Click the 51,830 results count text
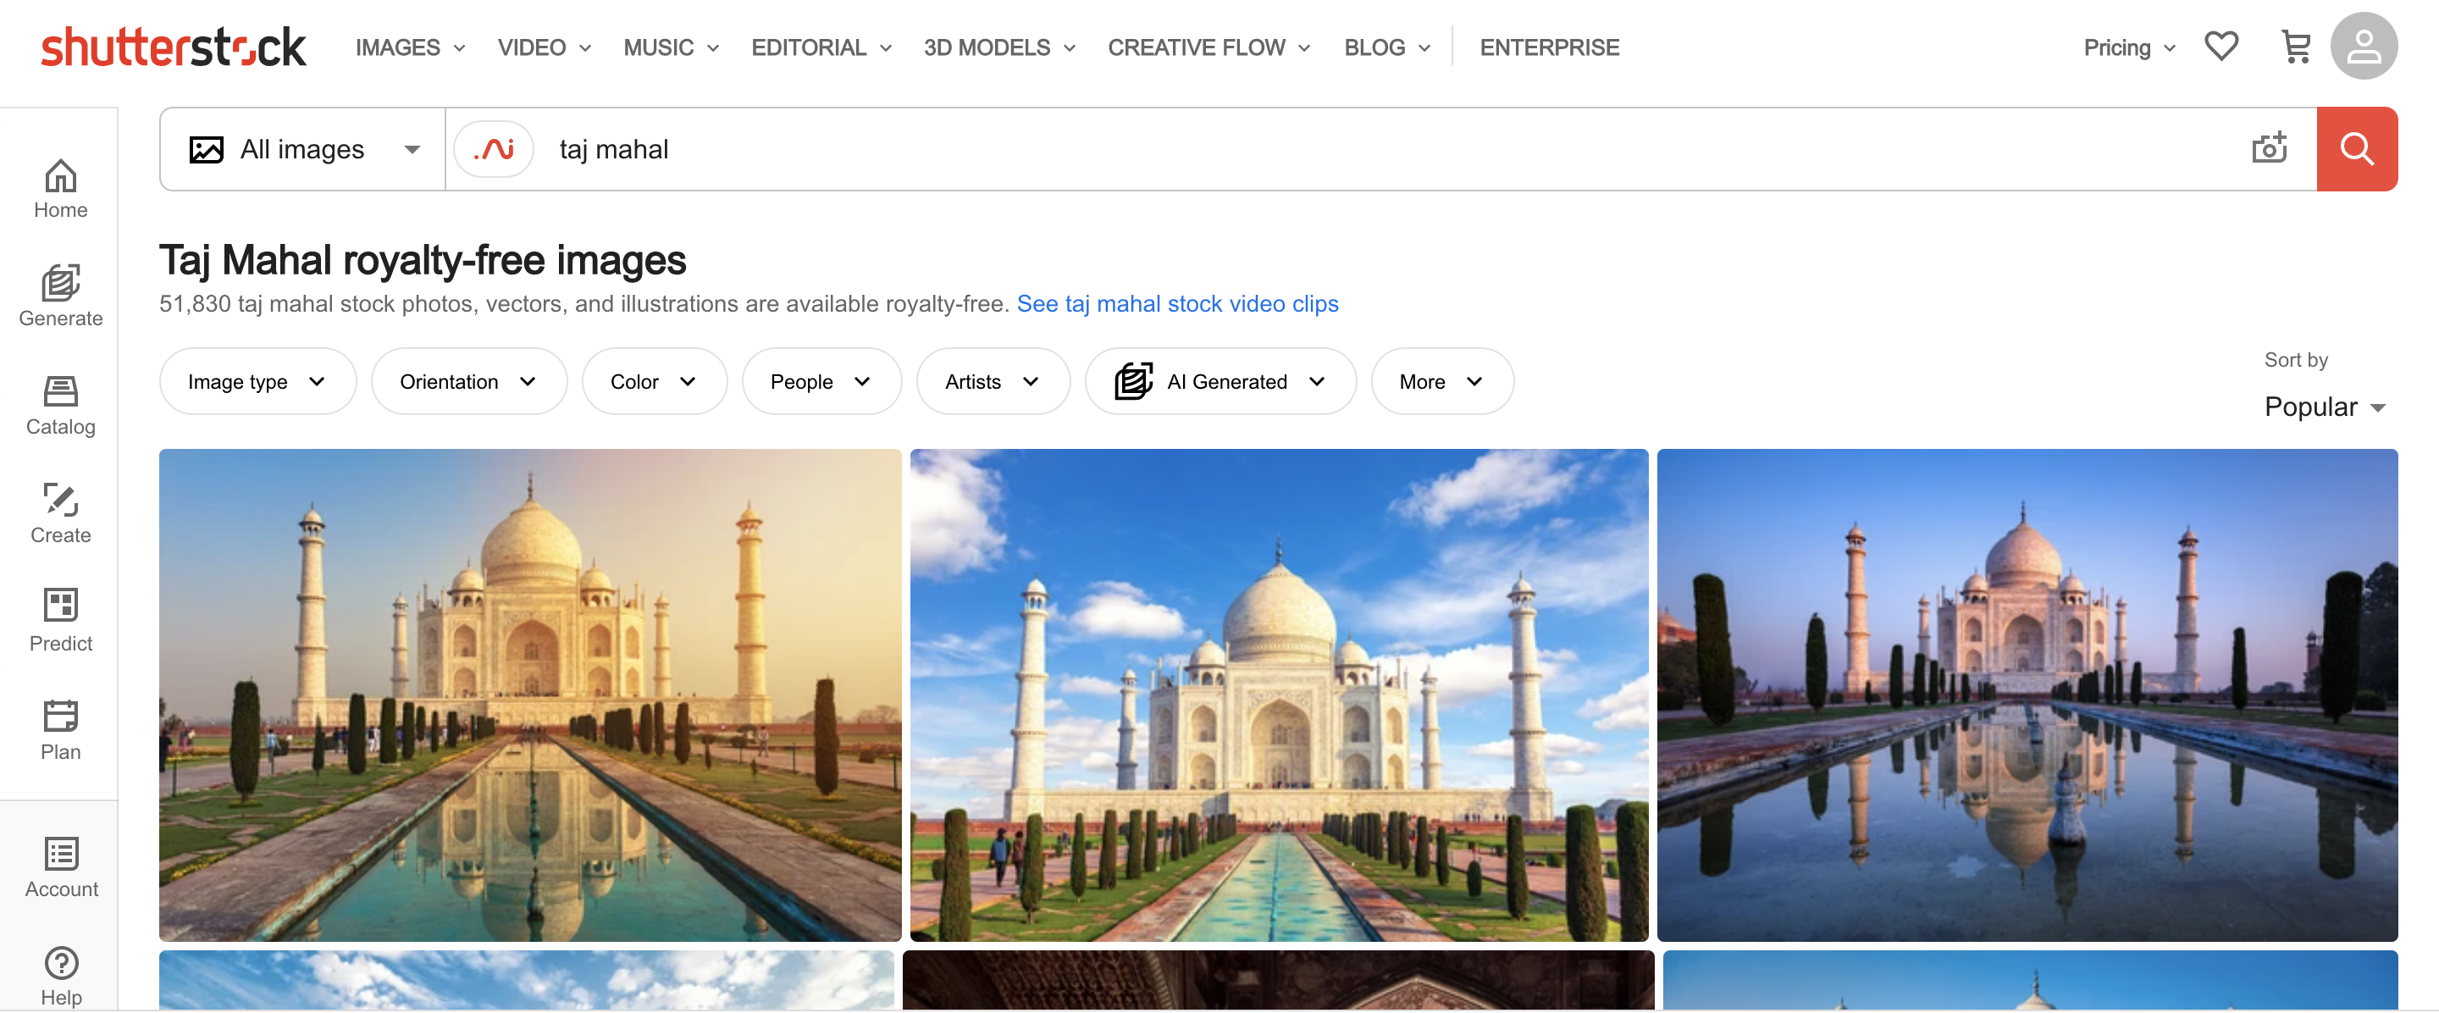The image size is (2439, 1013). pyautogui.click(x=585, y=304)
